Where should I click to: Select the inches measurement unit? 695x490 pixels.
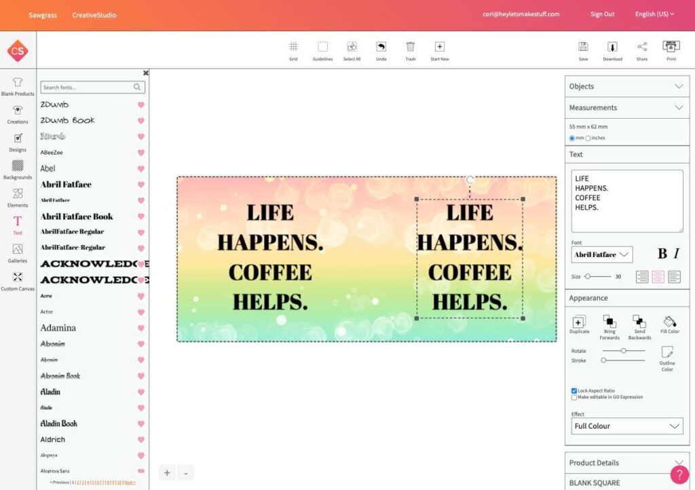(x=588, y=138)
